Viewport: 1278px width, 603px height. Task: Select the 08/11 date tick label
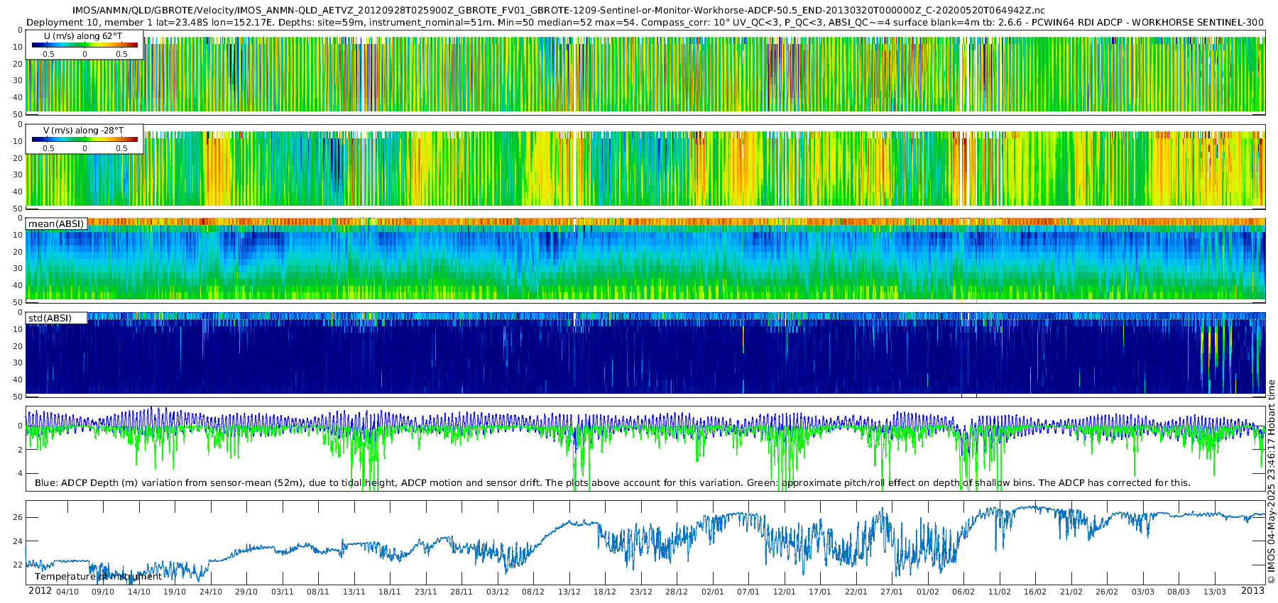coord(318,592)
